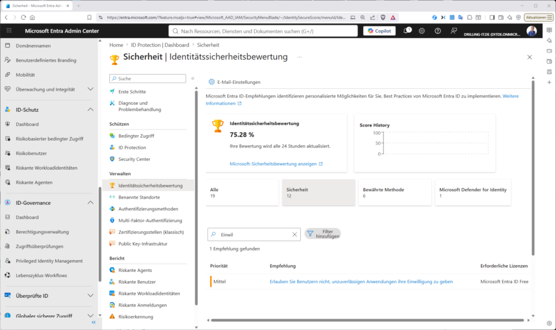Focus the resource search box

263,31
